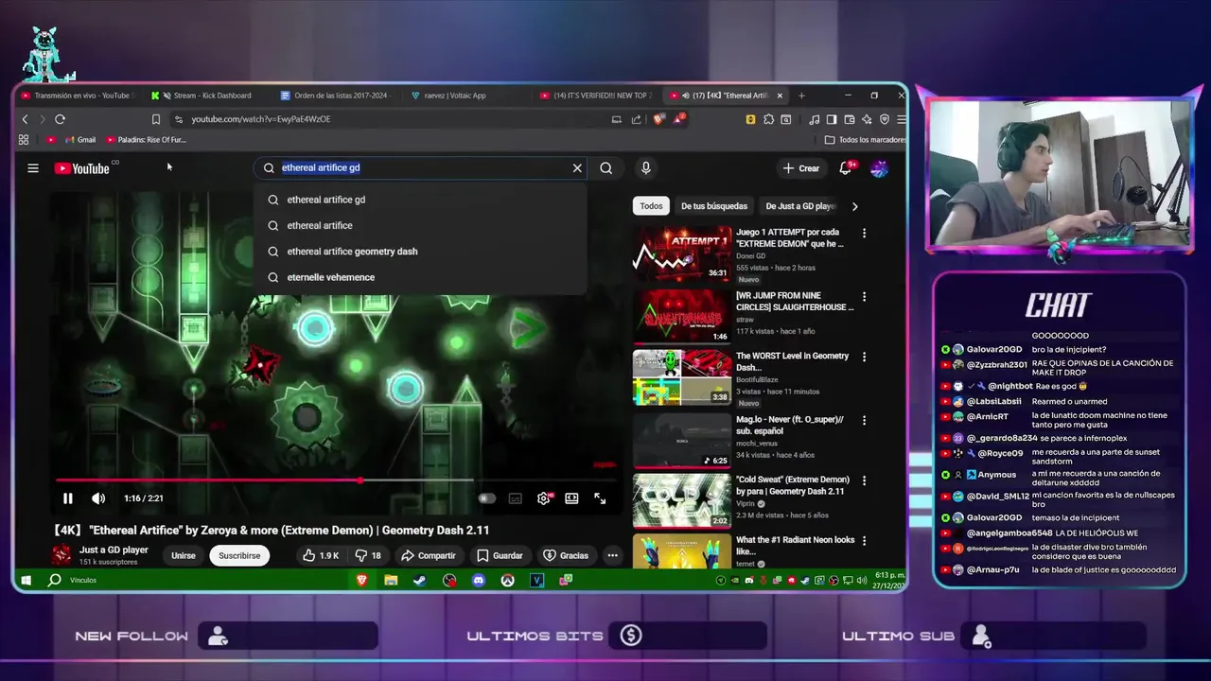
Task: Dislike the video with thumbs down
Action: 369,556
